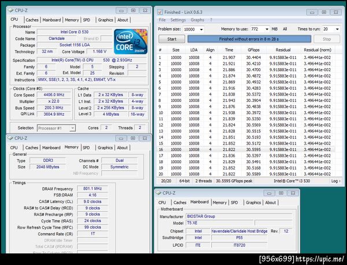Viewport: 347px width, 265px height.
Task: Click the DRAM Frequency value 801.1 MHz
Action: point(93,189)
